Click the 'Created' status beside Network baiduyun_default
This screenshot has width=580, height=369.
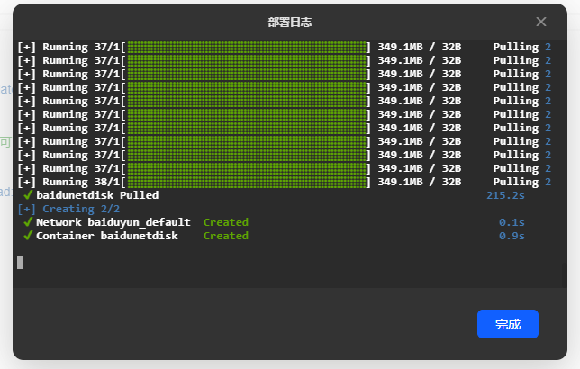(x=226, y=222)
